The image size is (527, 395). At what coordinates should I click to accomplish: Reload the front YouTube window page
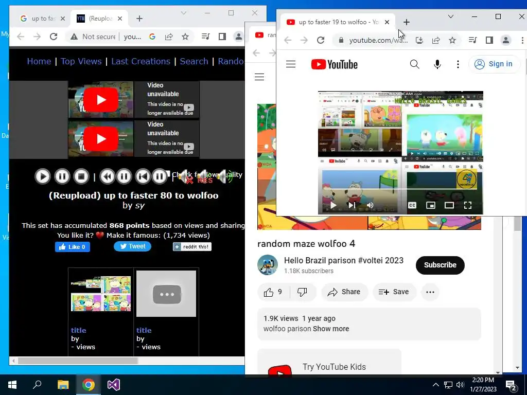320,40
